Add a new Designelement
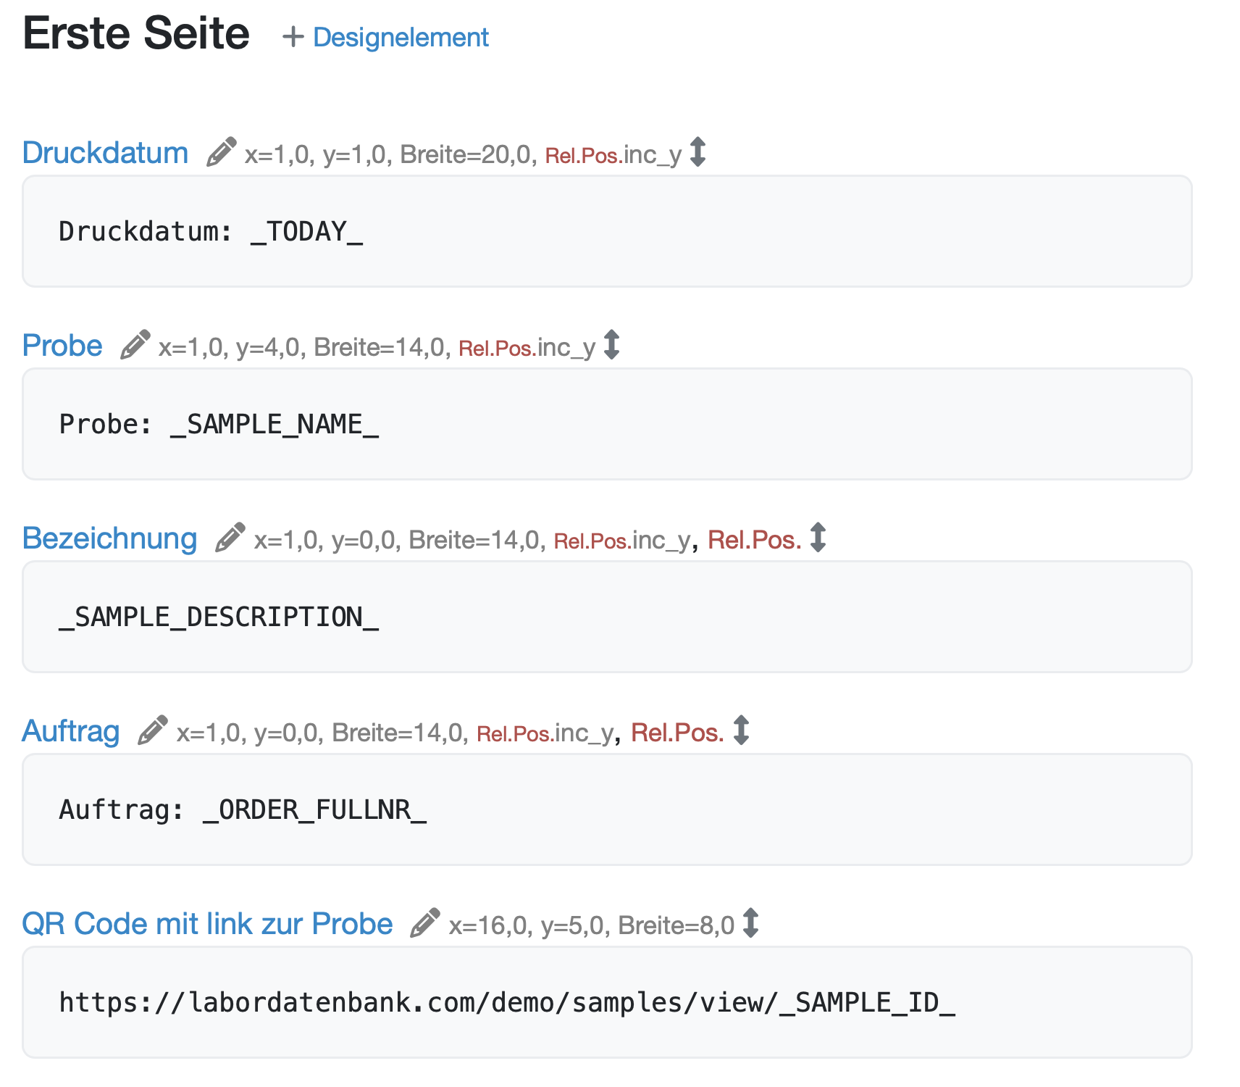The width and height of the screenshot is (1240, 1087). [400, 38]
